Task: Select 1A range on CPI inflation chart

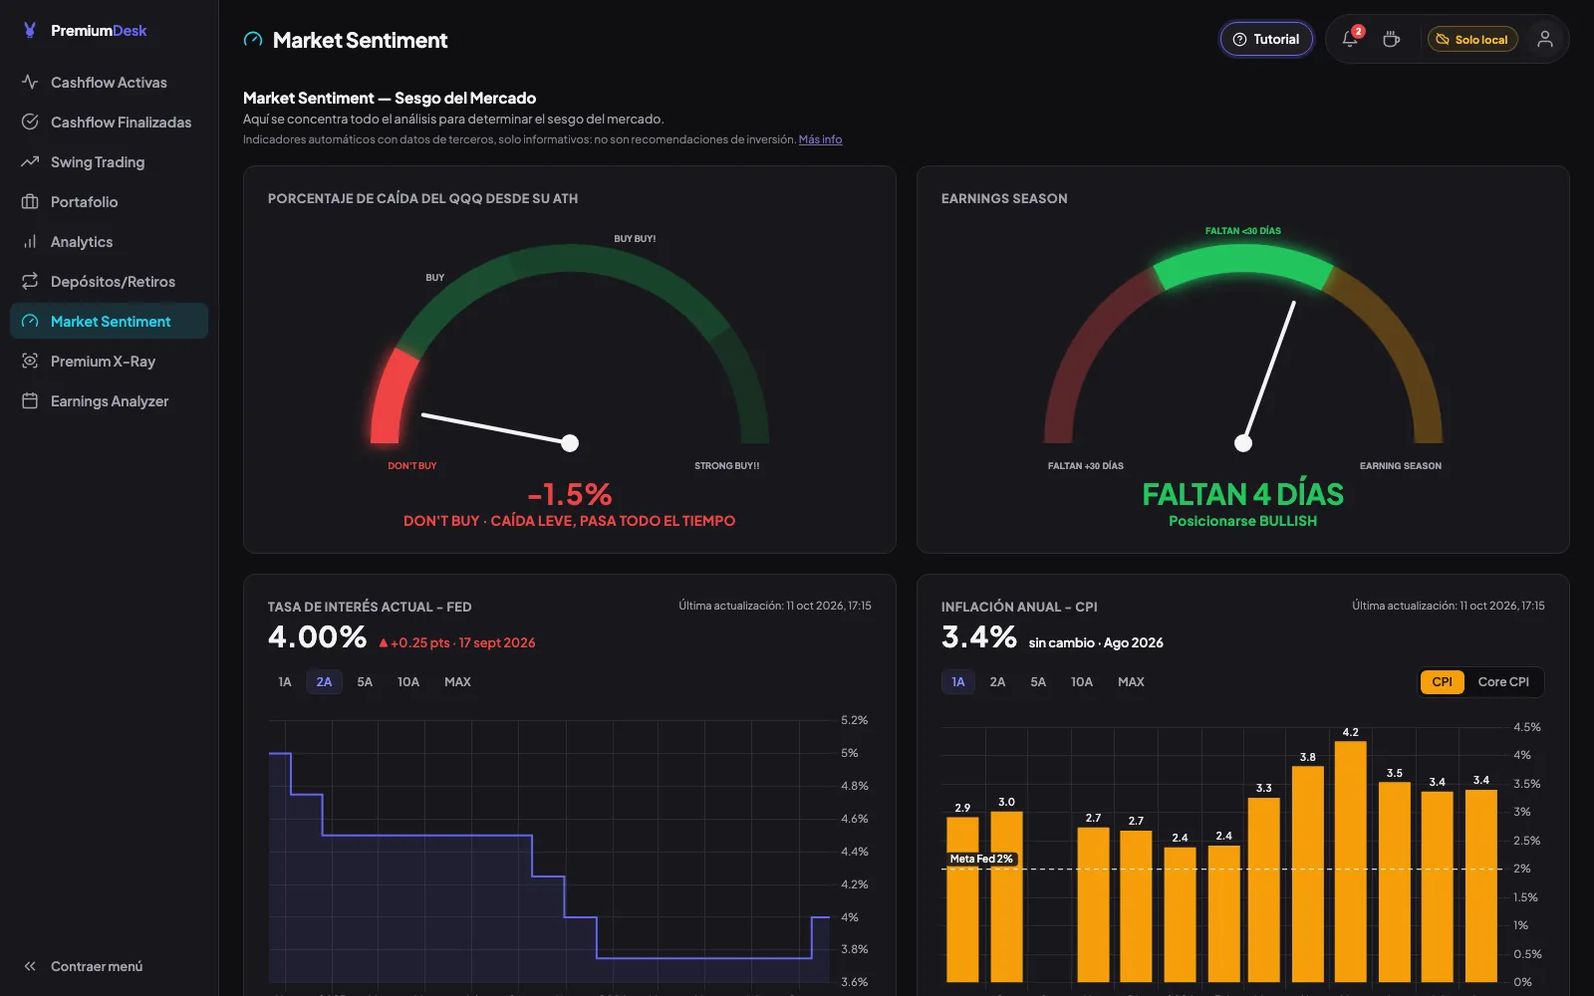Action: pos(958,681)
